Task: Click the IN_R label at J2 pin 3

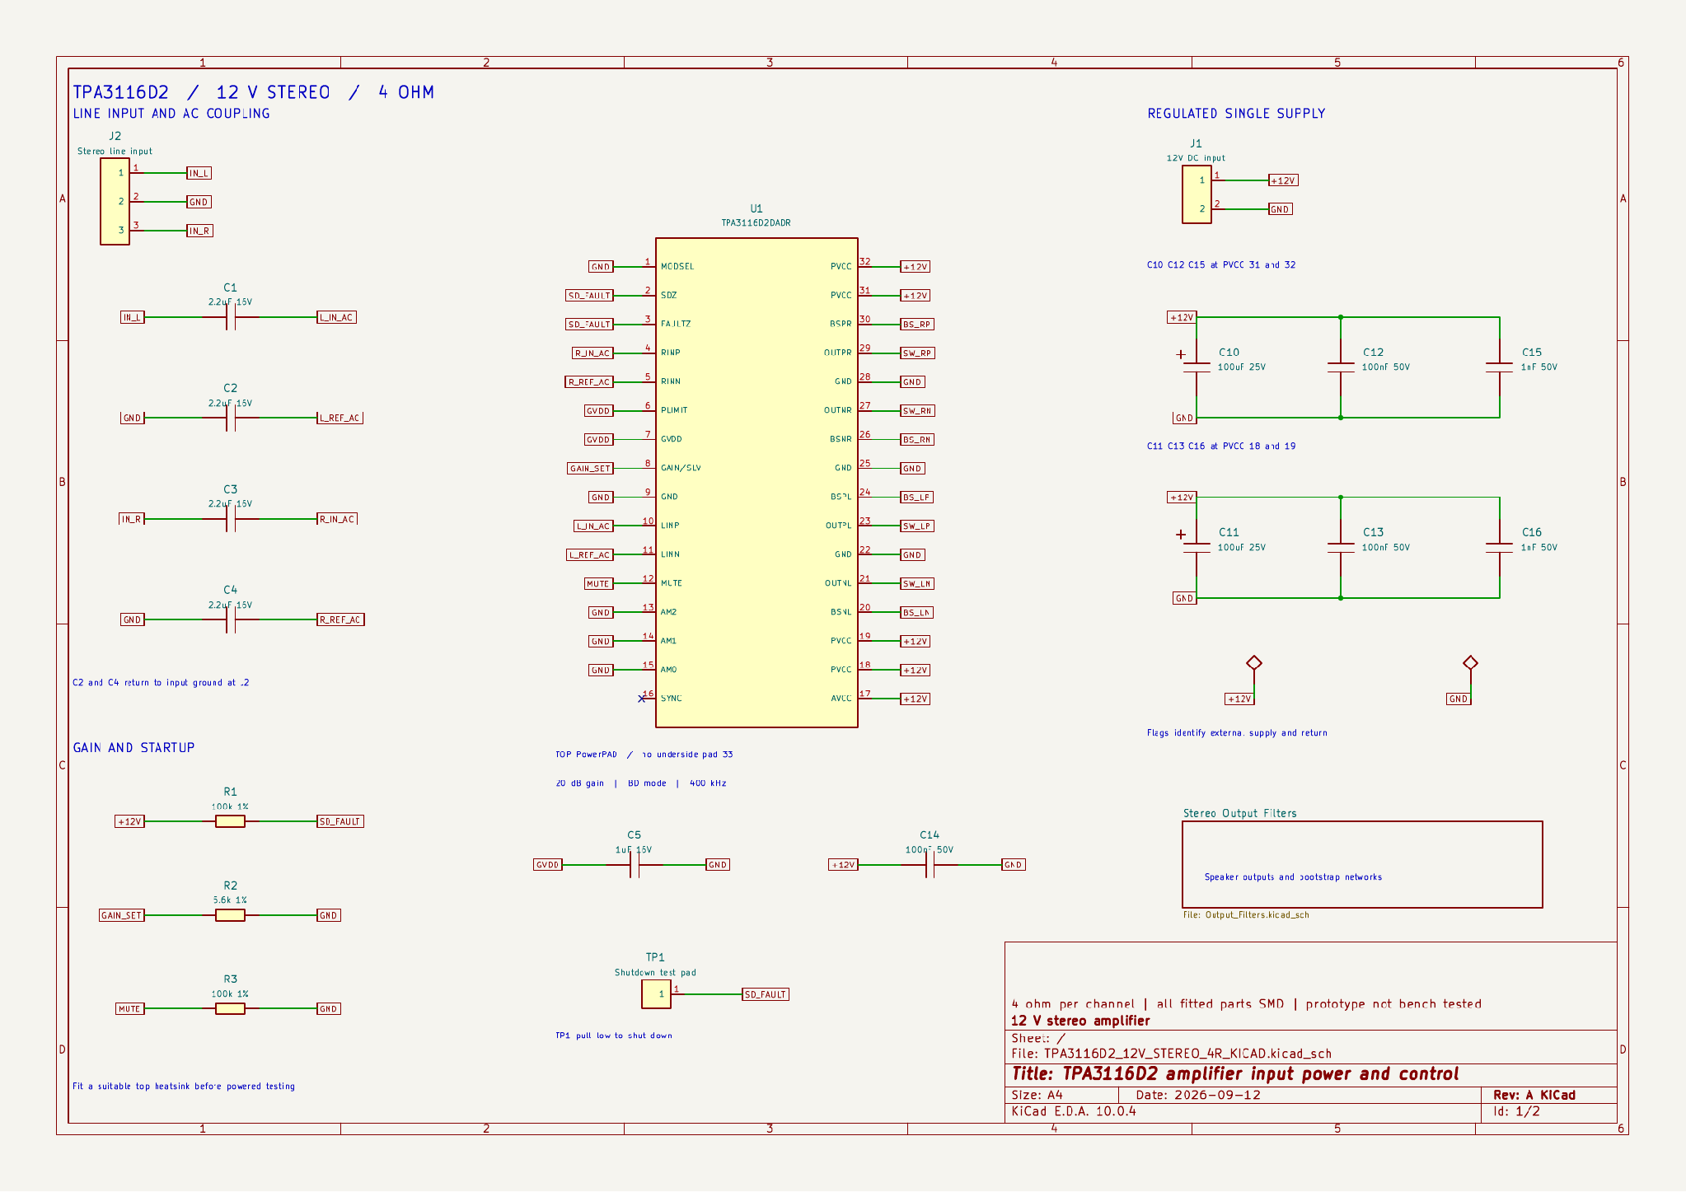Action: 199,231
